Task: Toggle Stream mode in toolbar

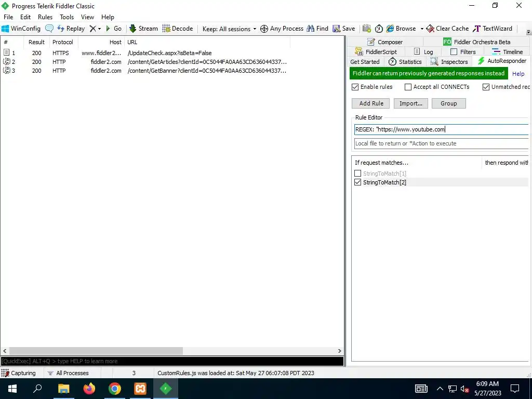Action: pos(143,29)
